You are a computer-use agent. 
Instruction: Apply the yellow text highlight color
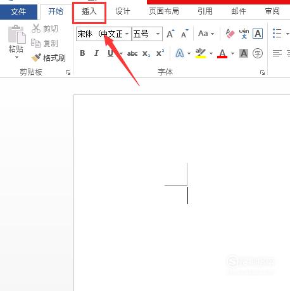(x=201, y=53)
